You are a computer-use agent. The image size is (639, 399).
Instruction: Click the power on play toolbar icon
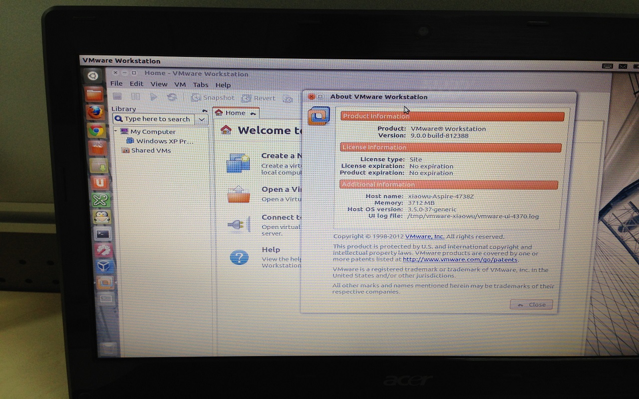coord(154,97)
